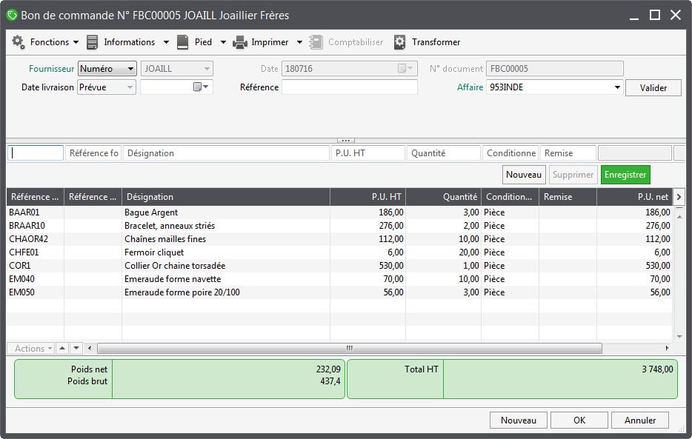Click the Valider button
692x439 pixels.
(x=653, y=87)
